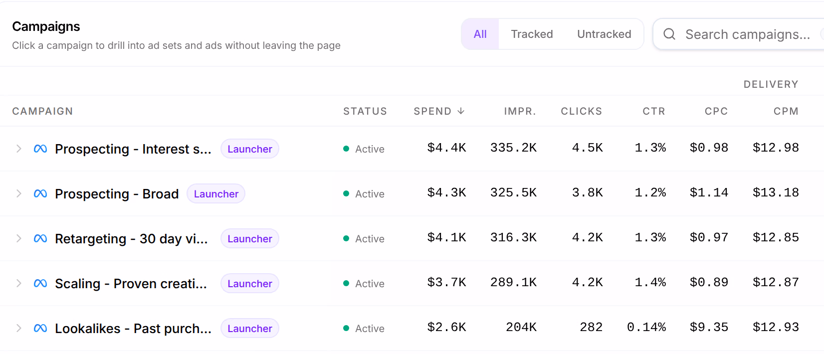The image size is (824, 354).
Task: Open the Retargeting - 30 day campaign name
Action: pyautogui.click(x=131, y=238)
